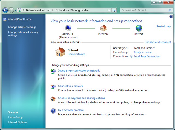Viewport: 175px width, 130px height.
Task: Click the large house icon under active networks
Action: click(x=60, y=52)
